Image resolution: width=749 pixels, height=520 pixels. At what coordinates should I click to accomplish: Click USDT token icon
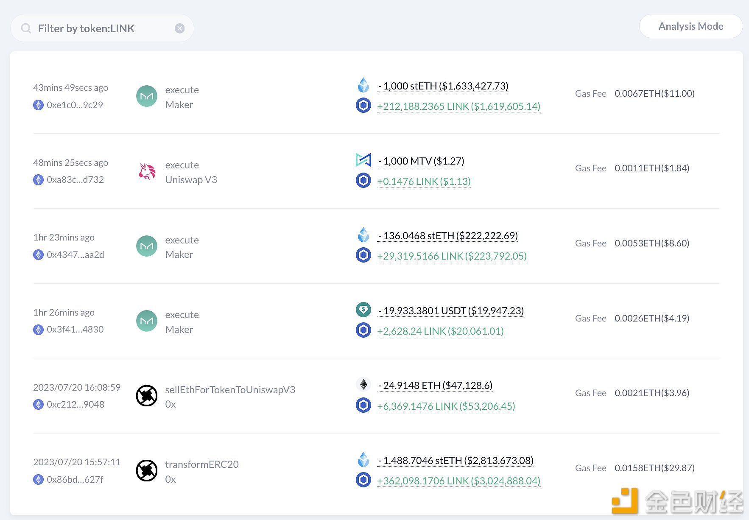[363, 310]
